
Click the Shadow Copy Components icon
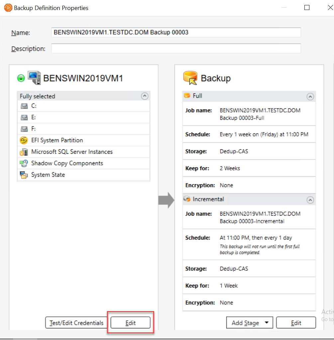24,163
